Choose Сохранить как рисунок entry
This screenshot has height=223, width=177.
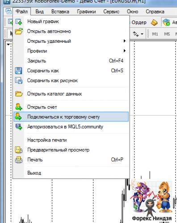point(71,81)
